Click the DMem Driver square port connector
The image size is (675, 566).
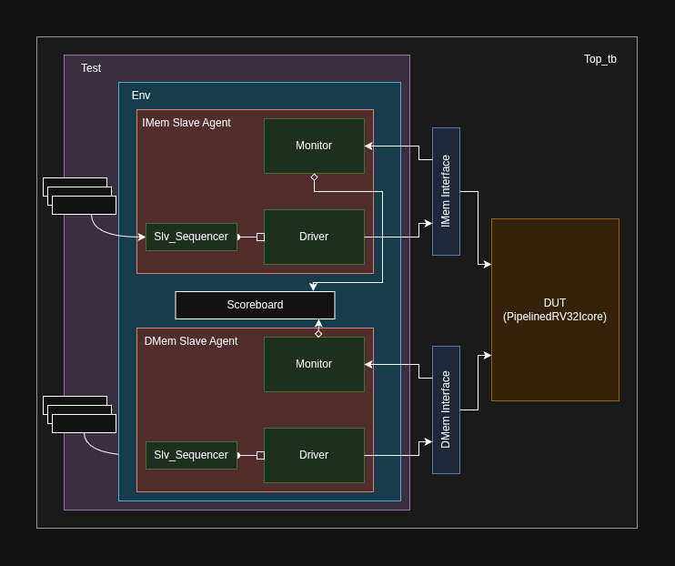coord(260,455)
